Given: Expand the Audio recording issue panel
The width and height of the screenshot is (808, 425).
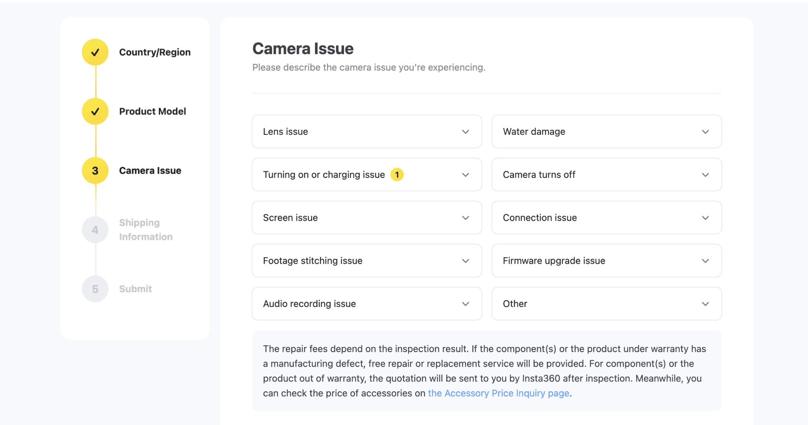Looking at the screenshot, I should [x=367, y=304].
